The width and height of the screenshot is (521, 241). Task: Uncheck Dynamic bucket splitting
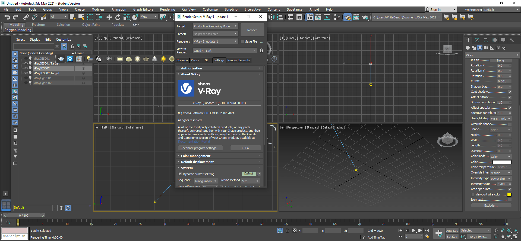[x=180, y=174]
